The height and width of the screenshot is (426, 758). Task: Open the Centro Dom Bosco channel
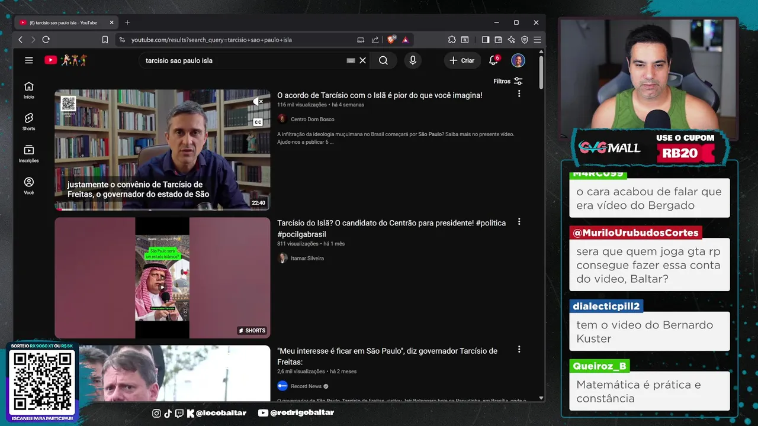tap(312, 120)
